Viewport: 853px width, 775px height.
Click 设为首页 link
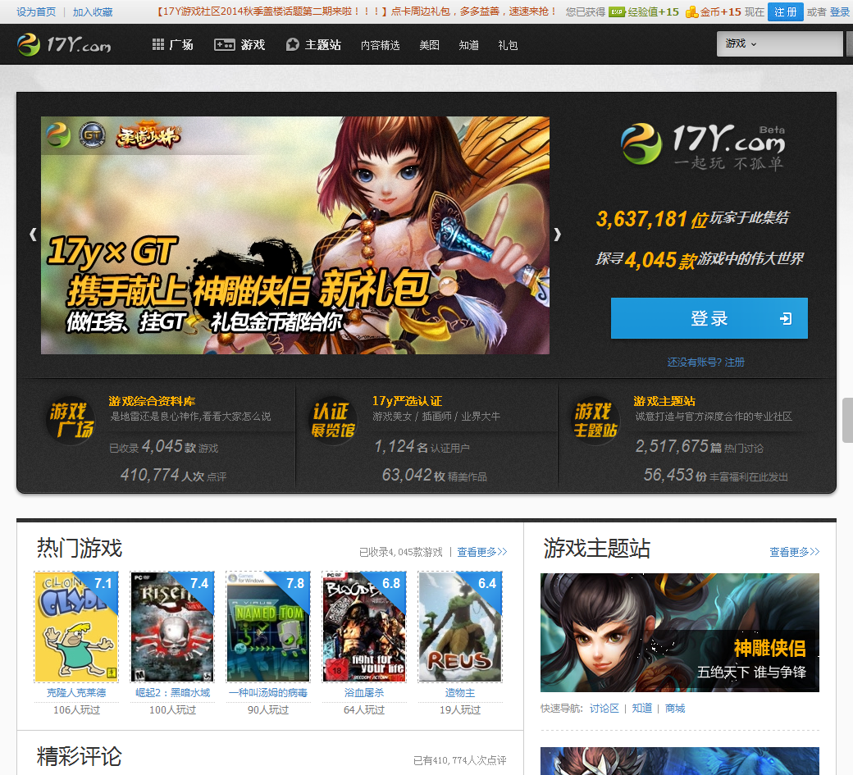pyautogui.click(x=36, y=12)
